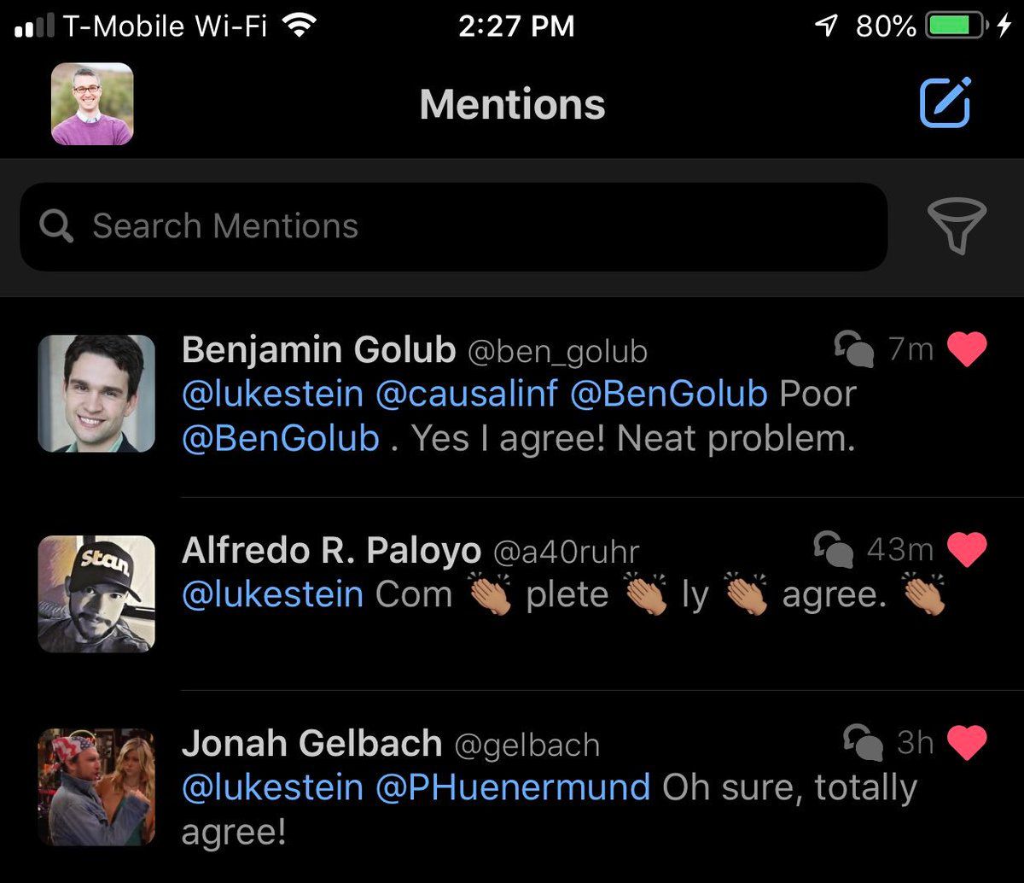
Task: Tap the battery icon in status bar
Action: tap(956, 26)
